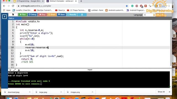Collapse the fold arrow at line 8

click(15, 42)
